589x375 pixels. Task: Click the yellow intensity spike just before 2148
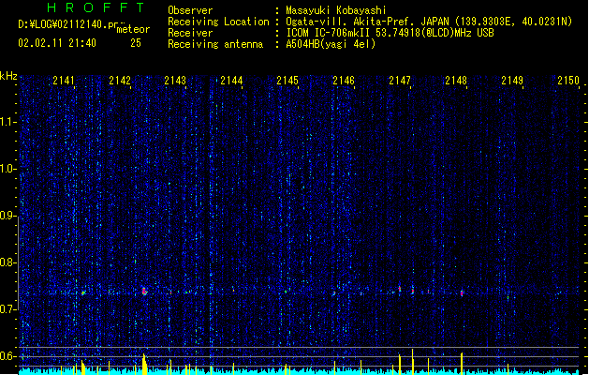click(462, 362)
